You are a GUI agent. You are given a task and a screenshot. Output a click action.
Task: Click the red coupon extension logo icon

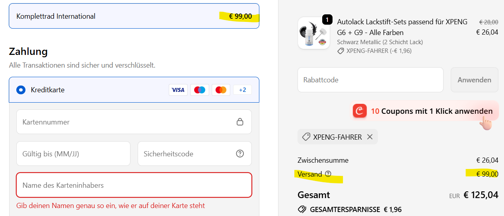tap(360, 111)
